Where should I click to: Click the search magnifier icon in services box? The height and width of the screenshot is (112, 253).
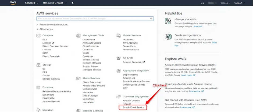pyautogui.click(x=151, y=19)
